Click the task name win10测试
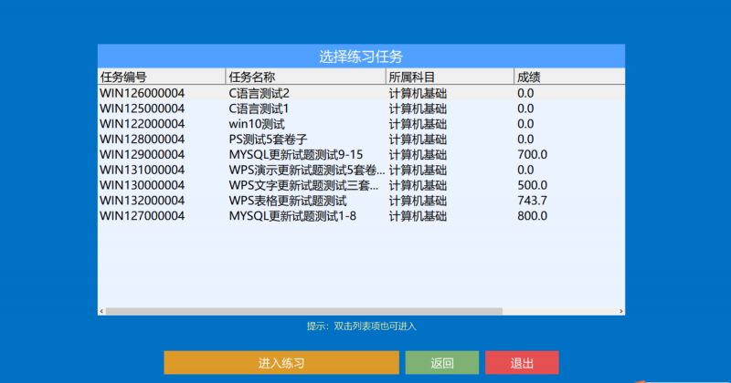The image size is (731, 383). pos(257,124)
